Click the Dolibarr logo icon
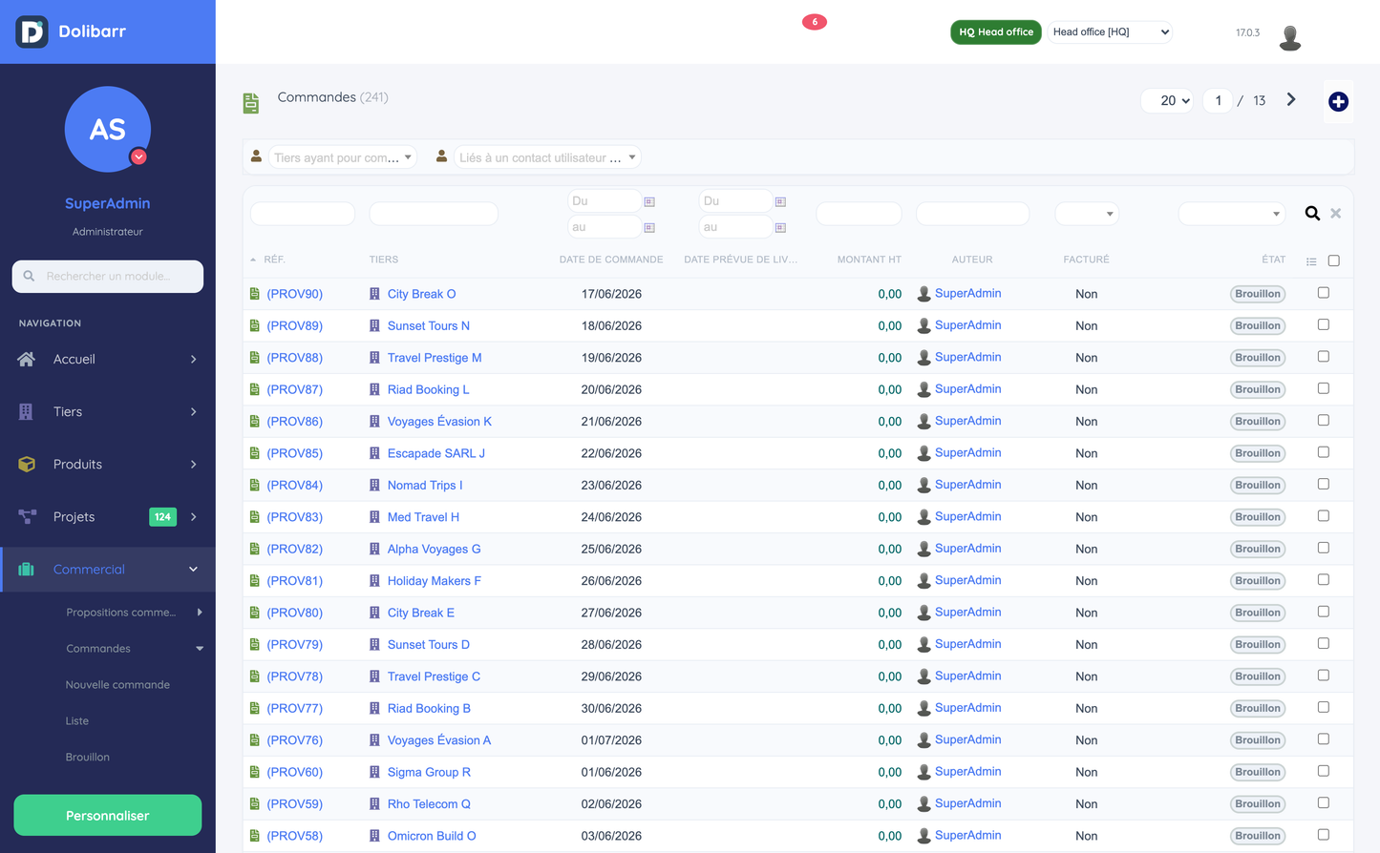 [x=32, y=31]
